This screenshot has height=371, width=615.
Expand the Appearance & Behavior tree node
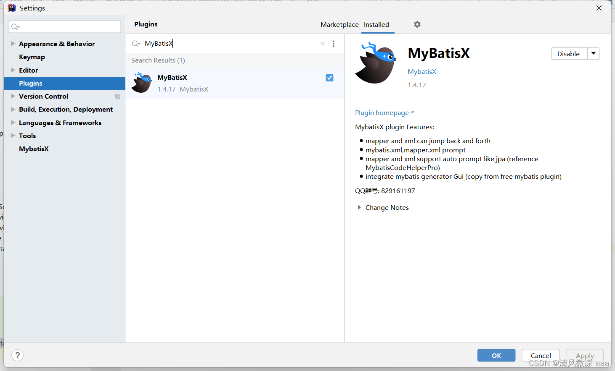click(x=12, y=44)
